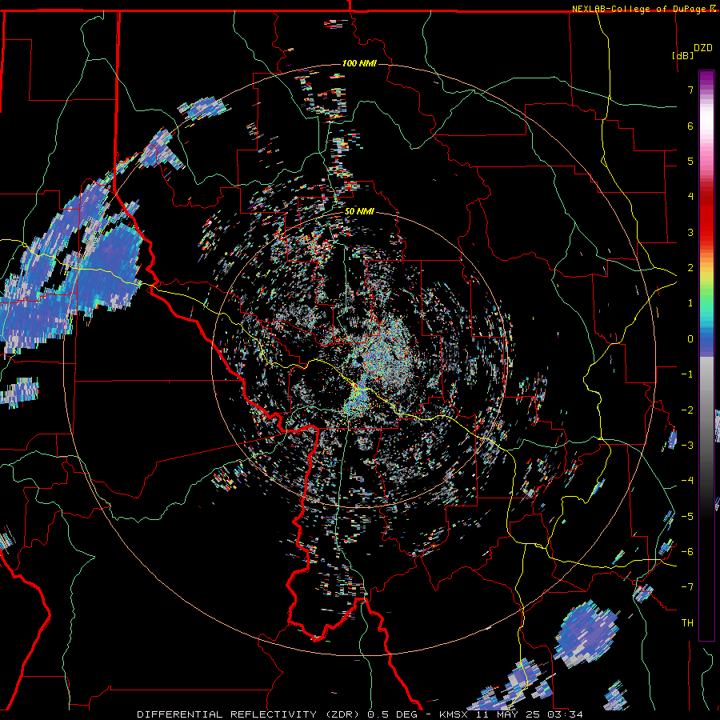Image resolution: width=720 pixels, height=720 pixels.
Task: Click the DZD legend title
Action: (702, 48)
